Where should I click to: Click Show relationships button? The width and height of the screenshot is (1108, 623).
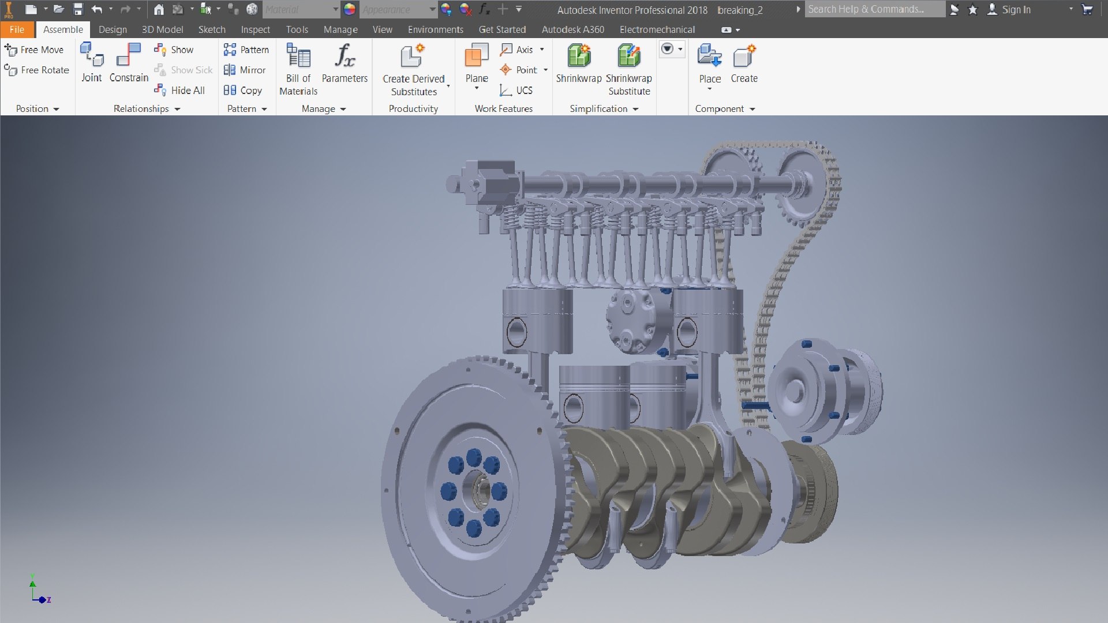[174, 50]
